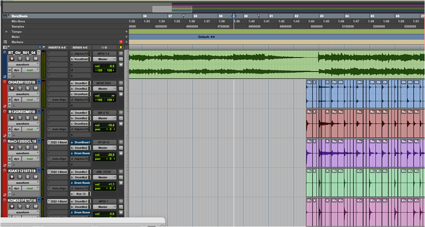Enable input monitoring on BT_Gtr_S01_04
Screen dimensions: 425x227
pyautogui.click(x=20, y=59)
